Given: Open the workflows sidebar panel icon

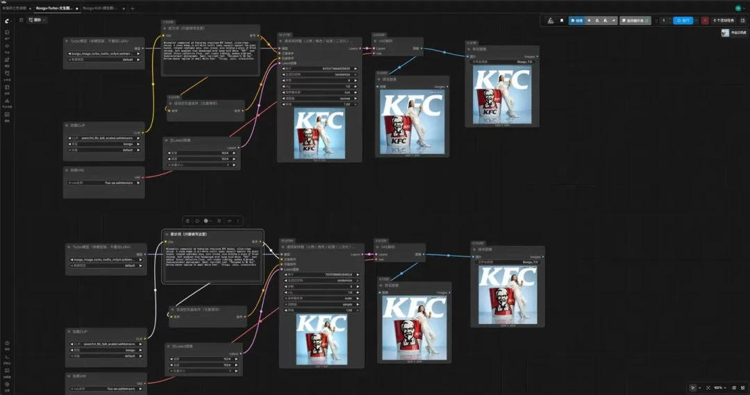Looking at the screenshot, I should coord(7,74).
